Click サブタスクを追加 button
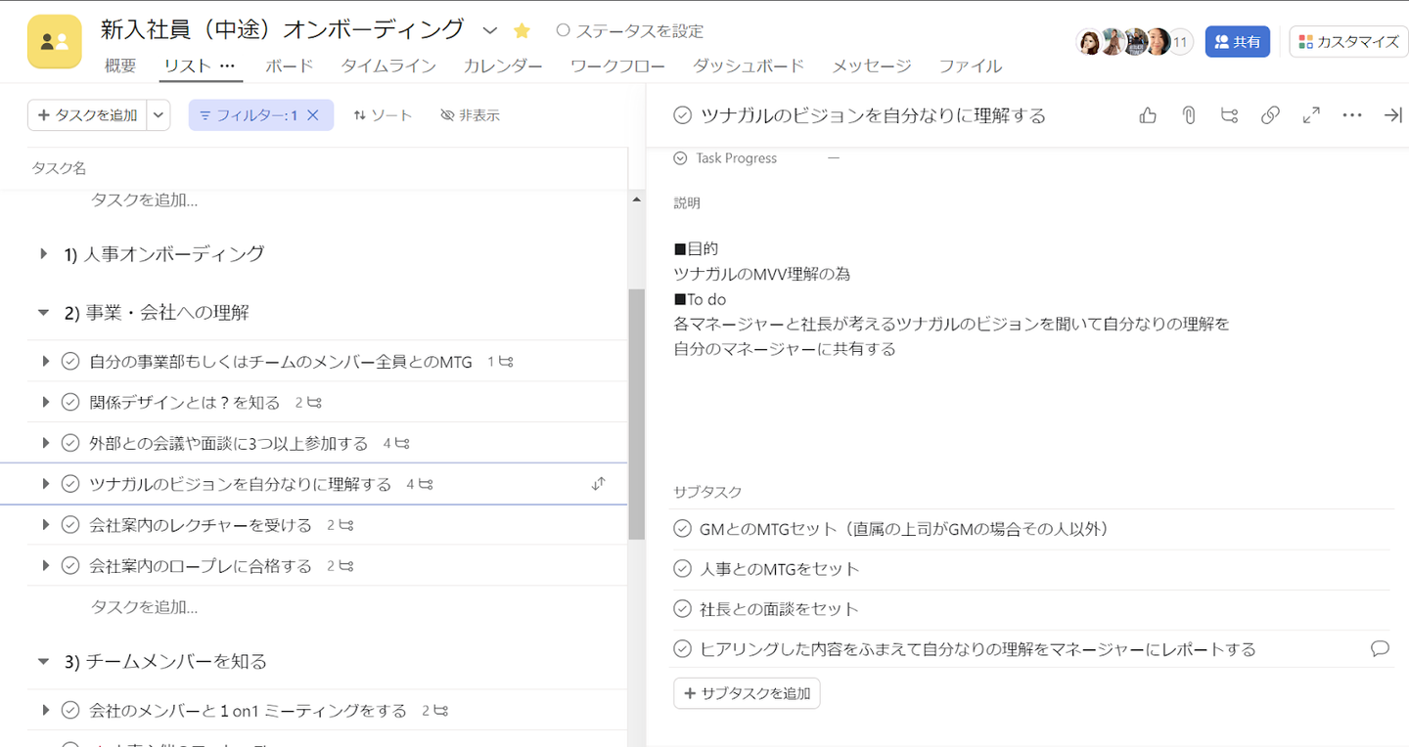The width and height of the screenshot is (1409, 747). point(747,693)
